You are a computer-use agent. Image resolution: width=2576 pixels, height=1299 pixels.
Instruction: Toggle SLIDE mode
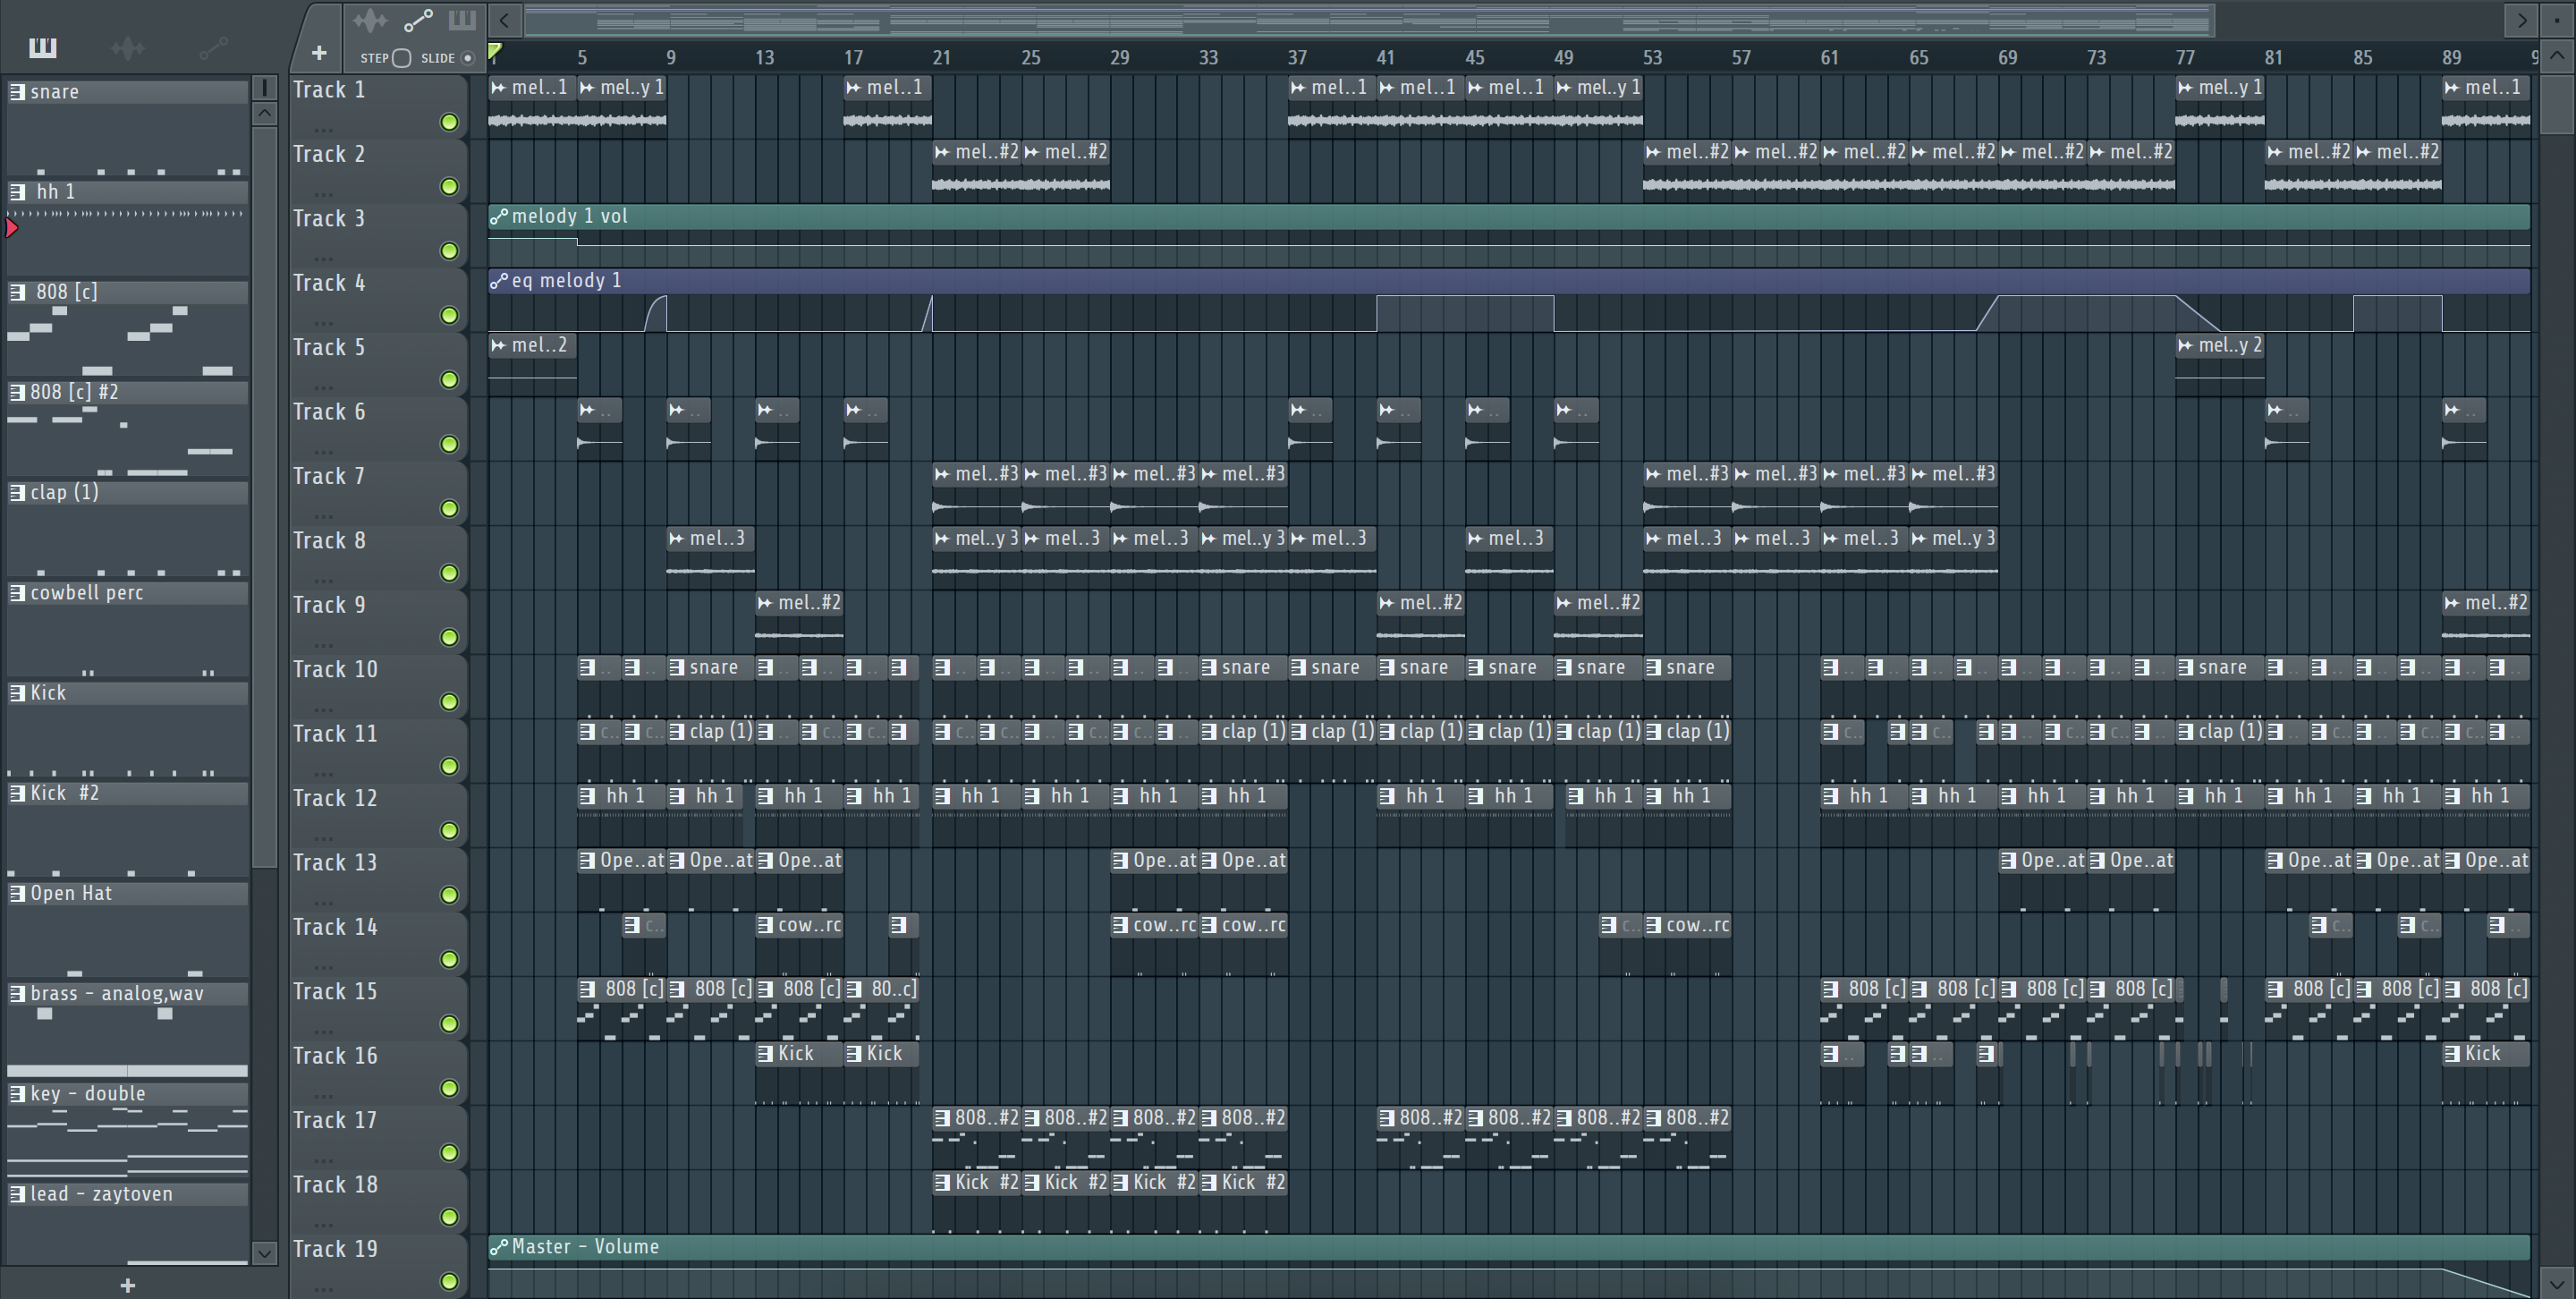pos(467,58)
